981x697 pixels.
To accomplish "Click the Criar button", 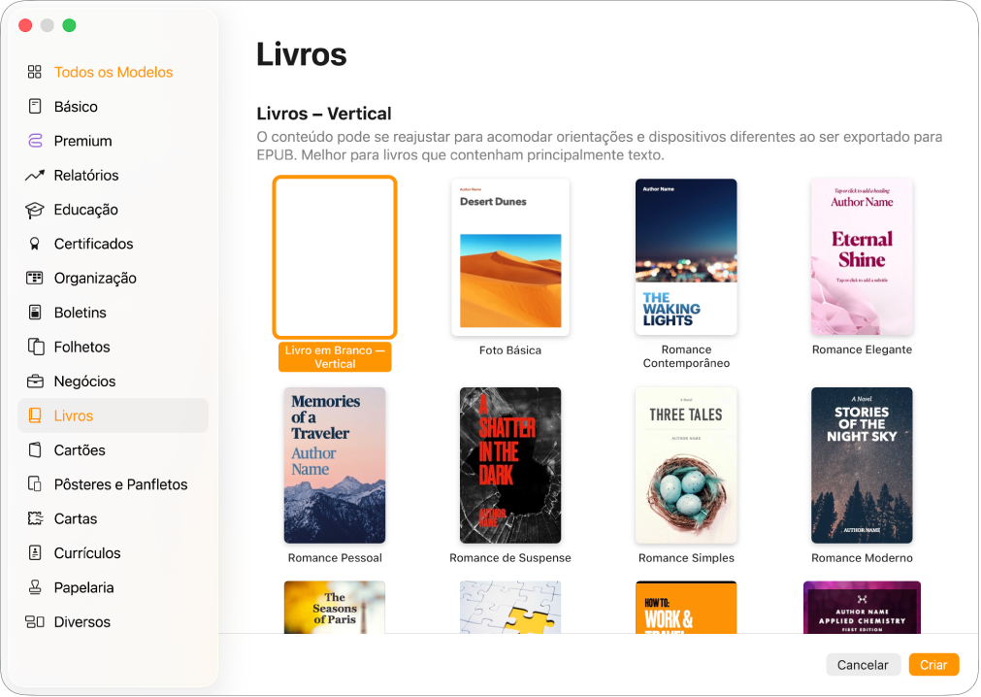I will coord(932,664).
